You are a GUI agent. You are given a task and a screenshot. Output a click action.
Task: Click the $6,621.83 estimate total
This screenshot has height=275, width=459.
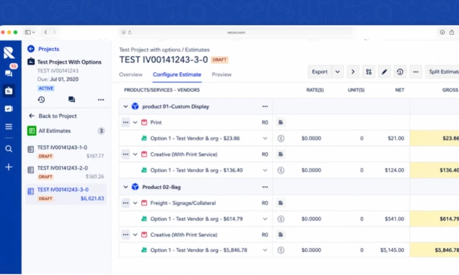(x=92, y=198)
